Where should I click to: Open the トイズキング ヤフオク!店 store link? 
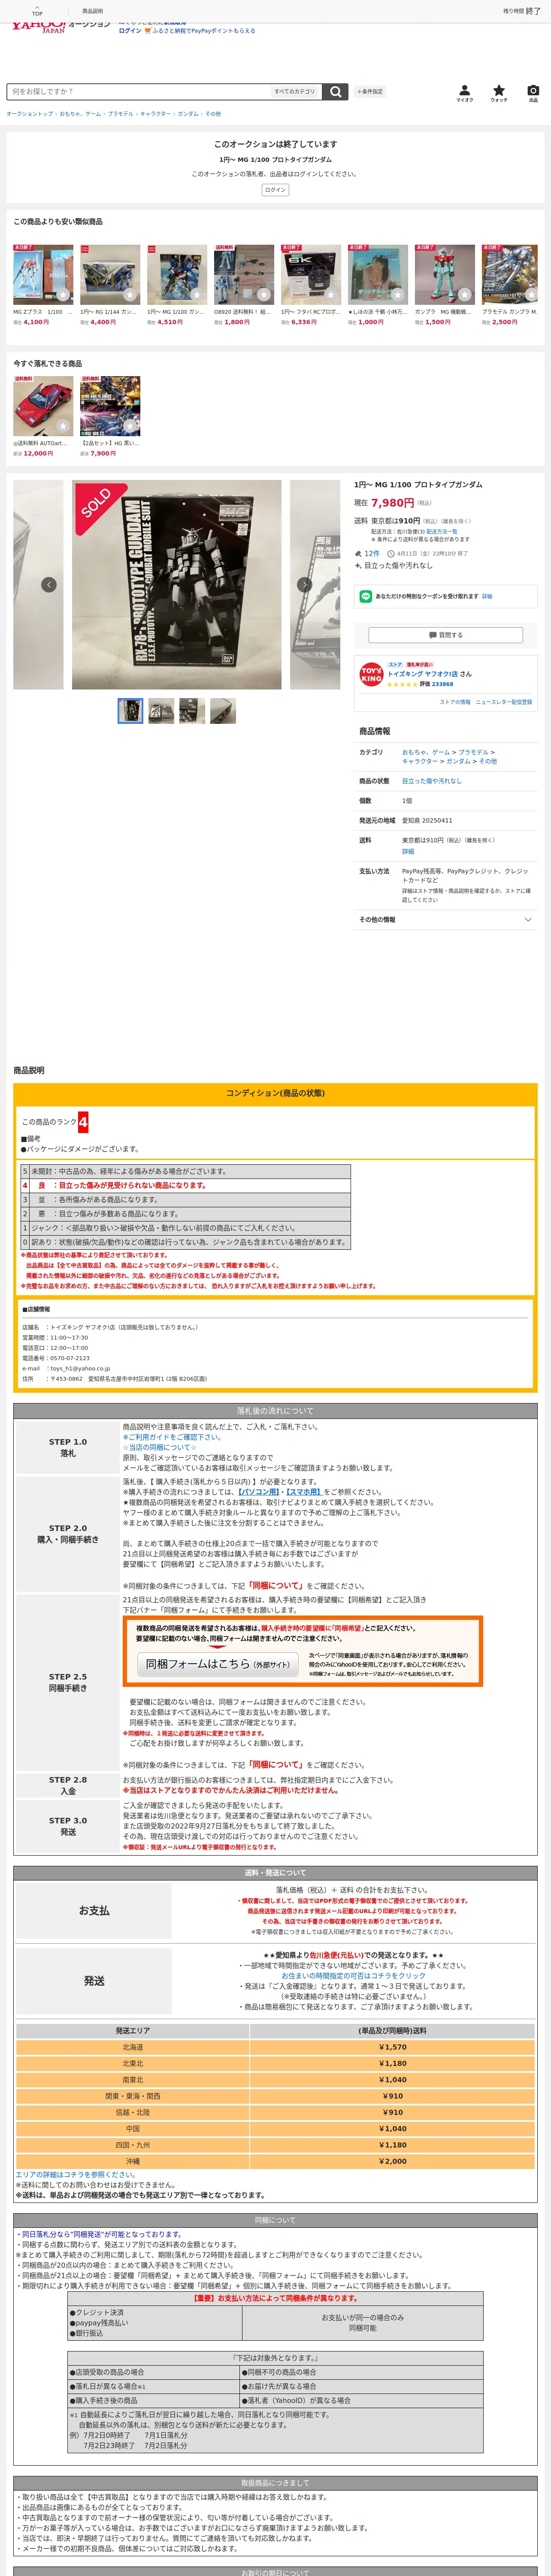click(423, 674)
